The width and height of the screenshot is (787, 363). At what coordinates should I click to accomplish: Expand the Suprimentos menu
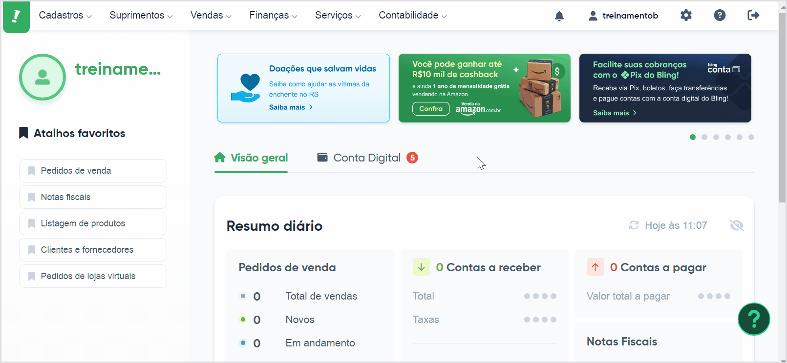click(x=141, y=15)
